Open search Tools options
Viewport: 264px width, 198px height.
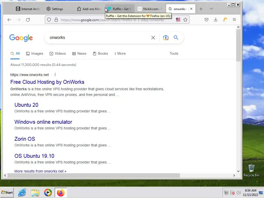click(174, 54)
